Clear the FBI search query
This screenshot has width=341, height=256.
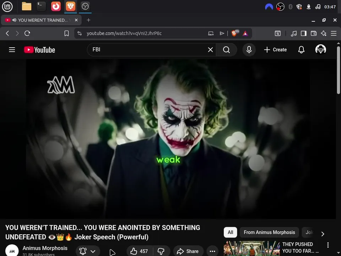[x=210, y=50]
